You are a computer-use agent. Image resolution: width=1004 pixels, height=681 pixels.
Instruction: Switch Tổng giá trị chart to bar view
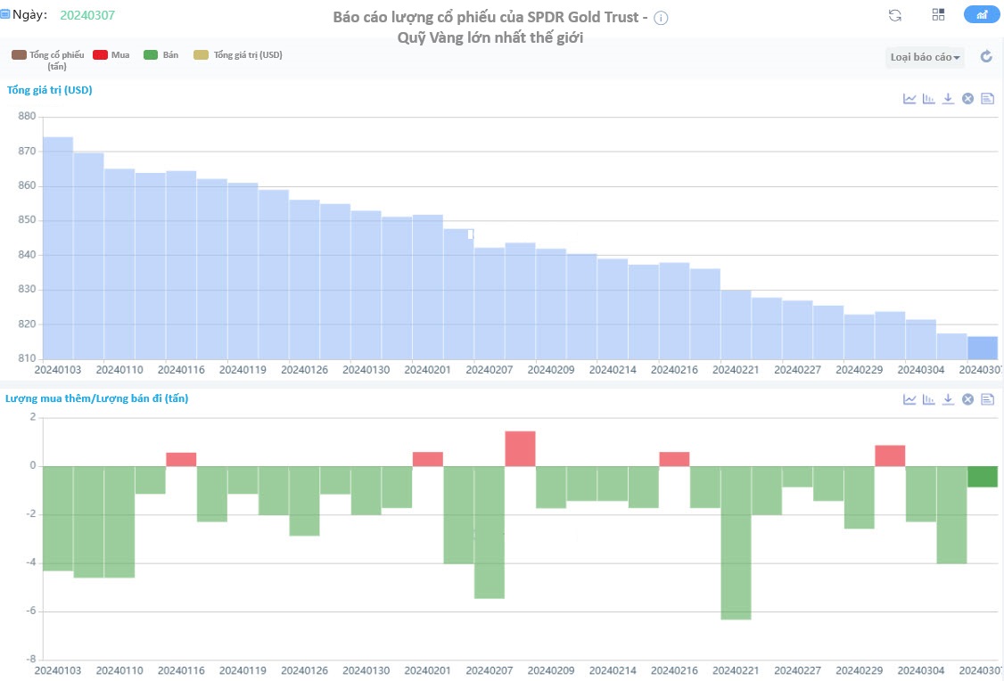point(928,99)
